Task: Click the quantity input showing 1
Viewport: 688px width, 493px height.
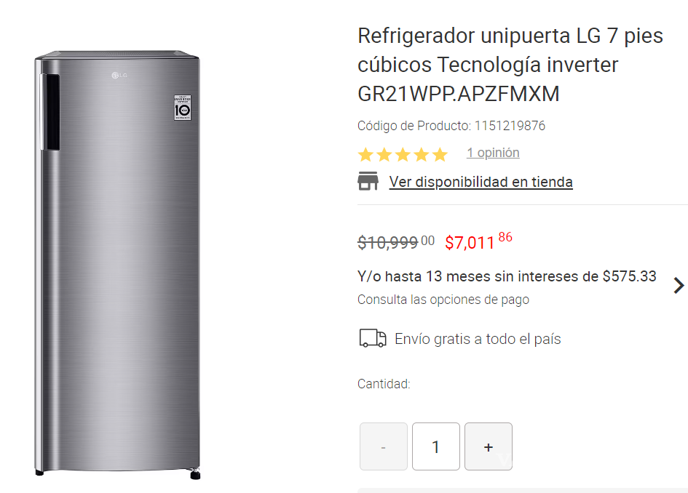Action: point(435,446)
